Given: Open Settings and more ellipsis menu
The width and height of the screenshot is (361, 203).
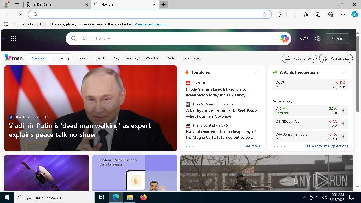Looking at the screenshot, I should click(x=343, y=14).
